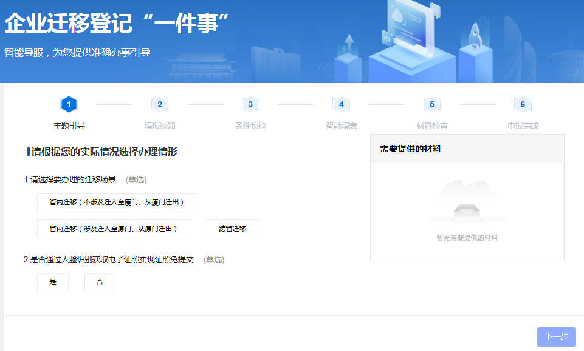584x351 pixels.
Task: Click the step 2 hexagon icon
Action: (x=160, y=104)
